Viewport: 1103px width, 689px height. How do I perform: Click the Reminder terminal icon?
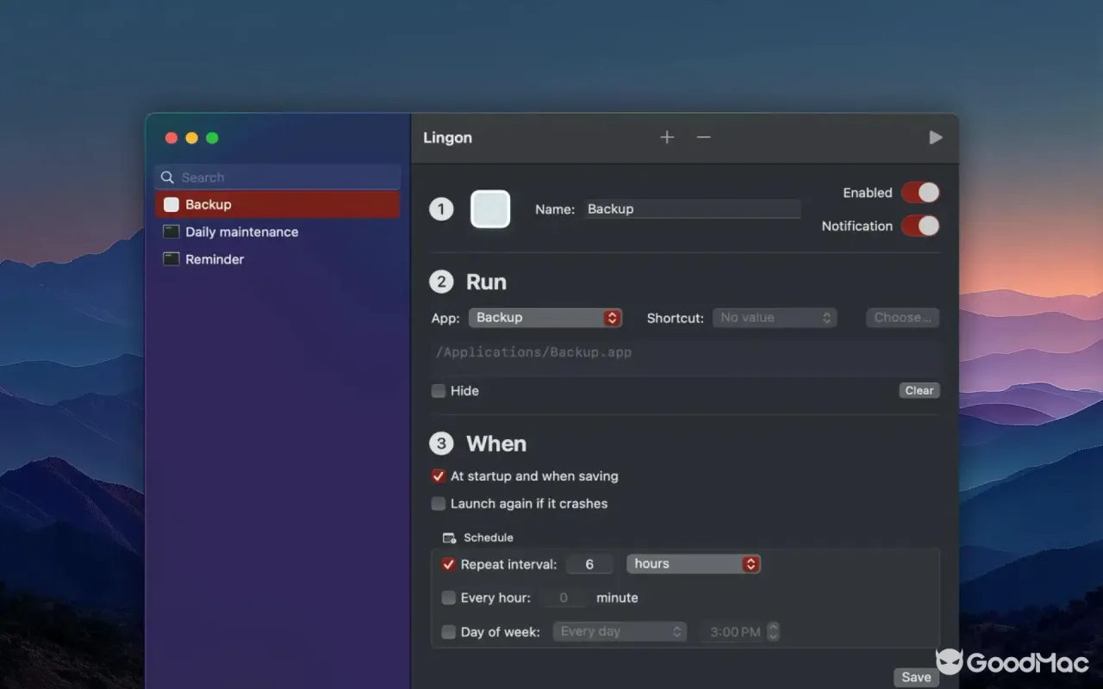[x=171, y=259]
